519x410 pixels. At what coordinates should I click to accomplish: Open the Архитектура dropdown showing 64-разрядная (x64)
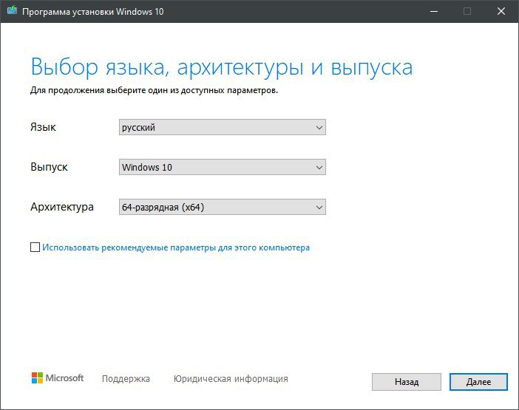coord(223,207)
